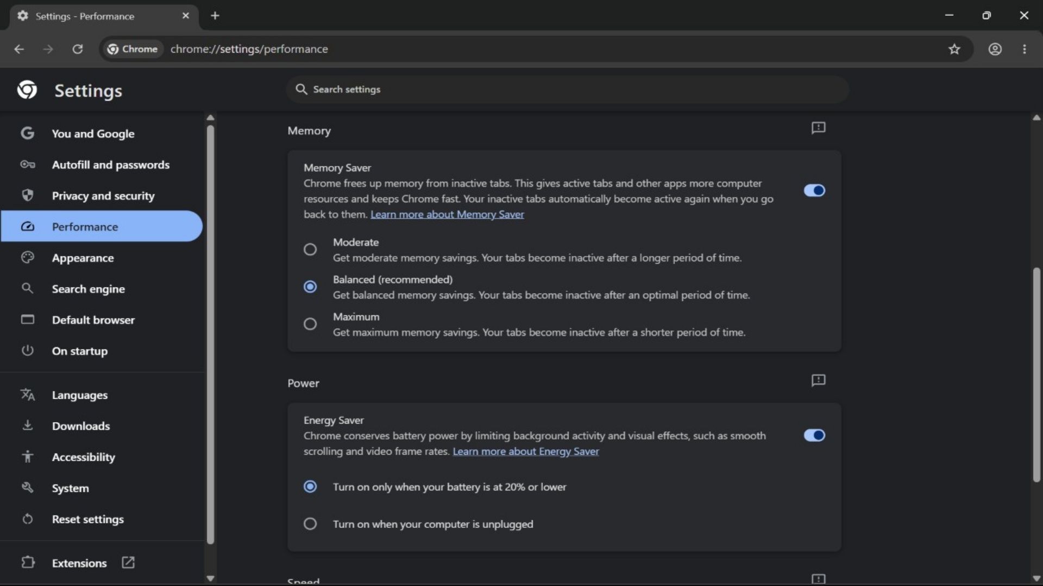Screen dimensions: 1043x586
Task: Open Autofill and passwords settings
Action: 102,165
